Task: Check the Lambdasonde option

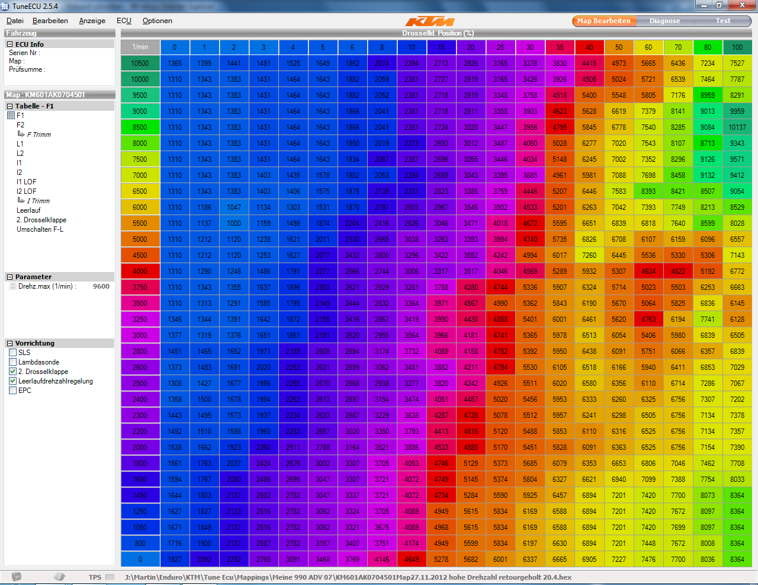Action: 13,362
